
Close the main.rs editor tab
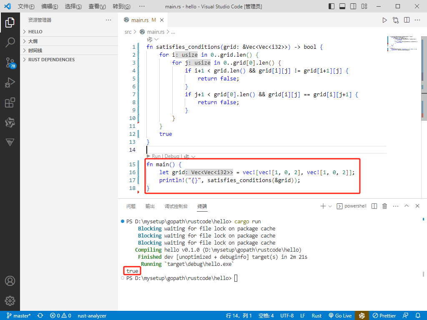pos(162,20)
